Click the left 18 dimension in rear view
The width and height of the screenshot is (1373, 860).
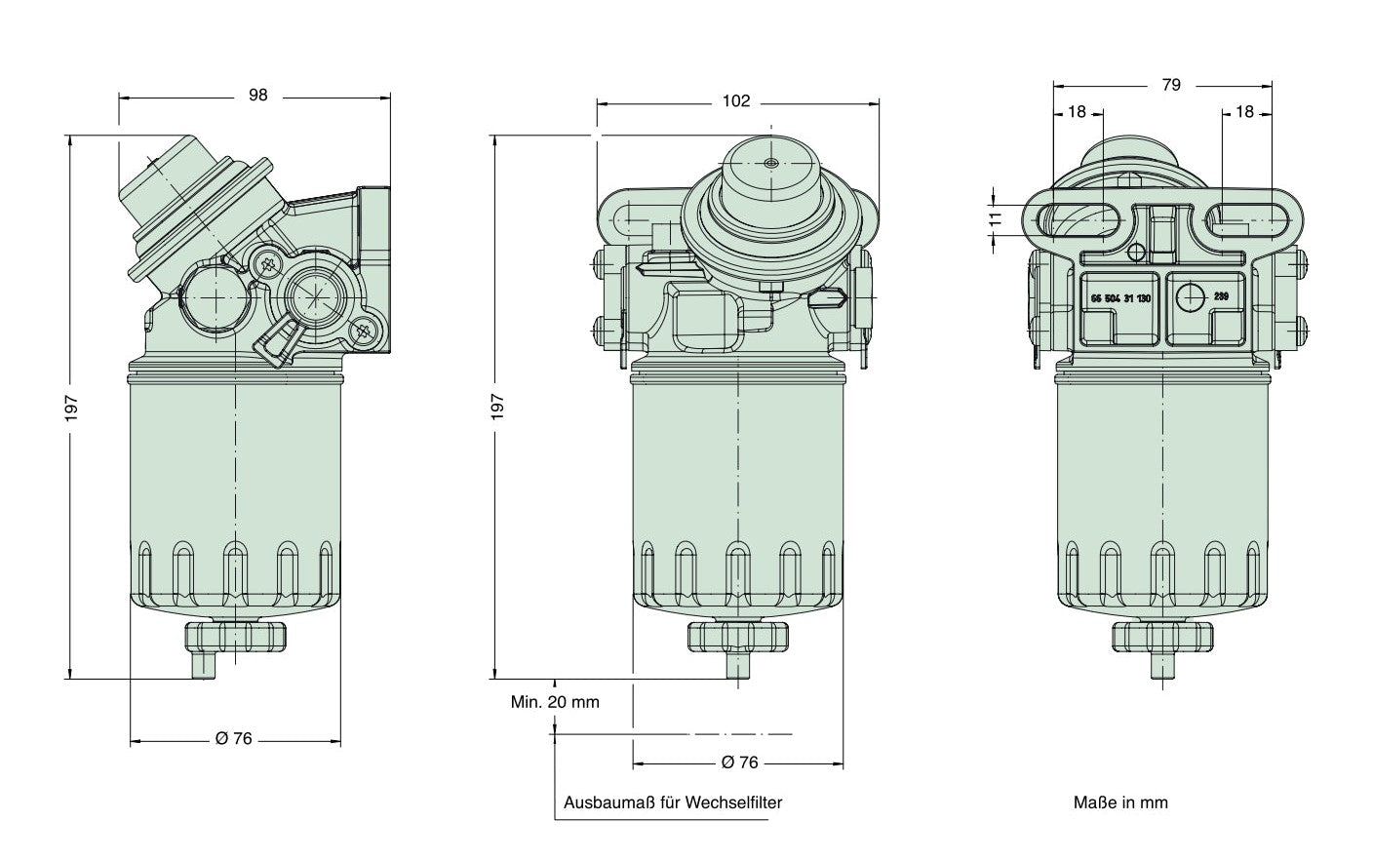[x=1077, y=112]
